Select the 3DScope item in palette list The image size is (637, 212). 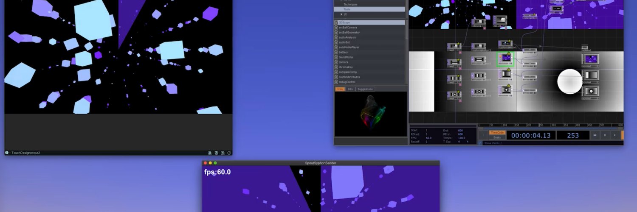point(369,22)
